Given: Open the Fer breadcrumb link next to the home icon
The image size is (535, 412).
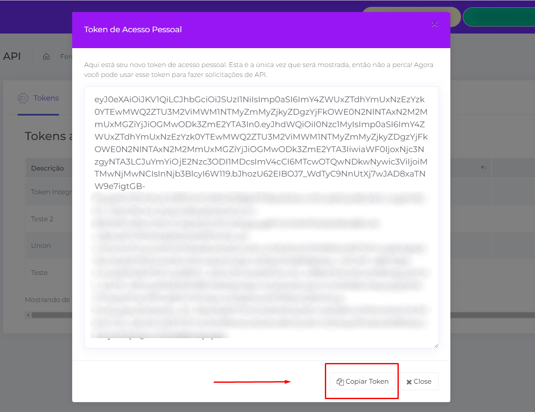Looking at the screenshot, I should [66, 56].
